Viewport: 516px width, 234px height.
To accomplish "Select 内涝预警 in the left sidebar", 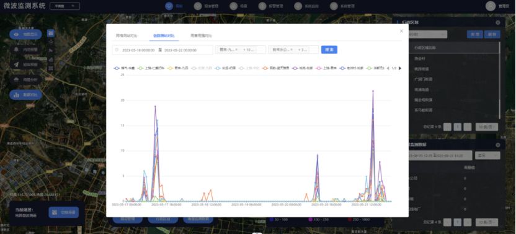I will 25,50.
